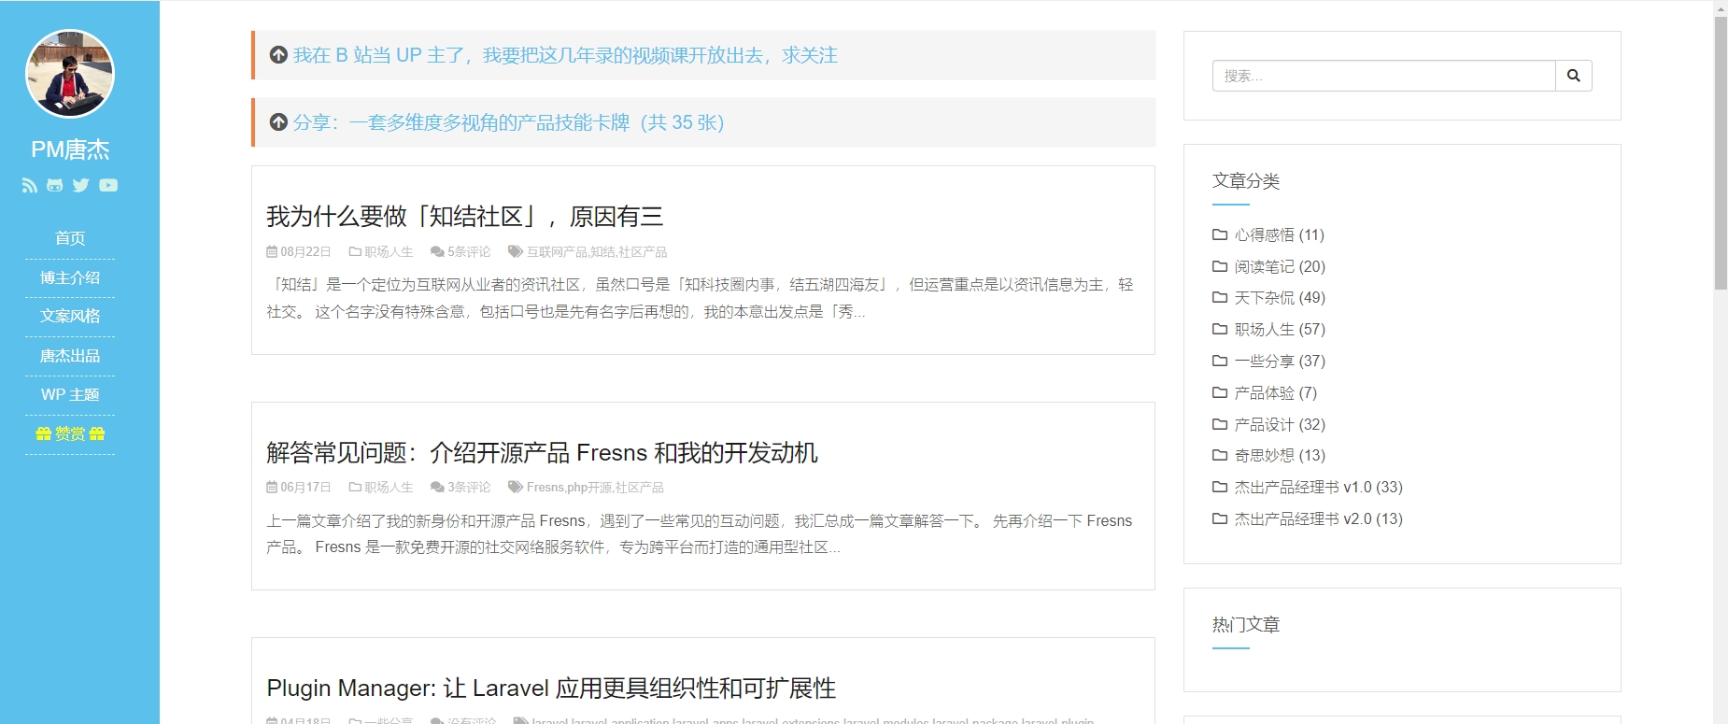The height and width of the screenshot is (724, 1728).
Task: Open the 分享：产品技能卡牌 announcement link
Action: tap(509, 122)
